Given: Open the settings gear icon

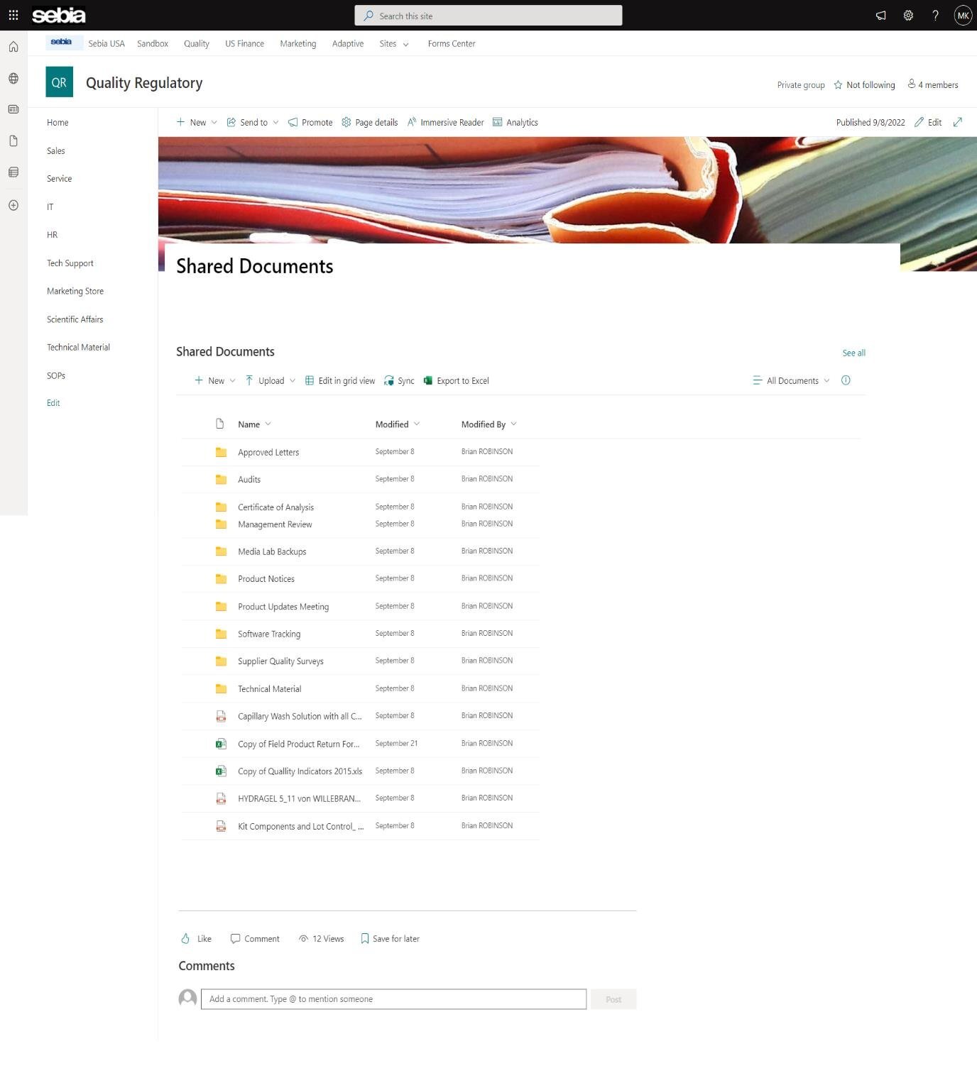Looking at the screenshot, I should point(908,16).
